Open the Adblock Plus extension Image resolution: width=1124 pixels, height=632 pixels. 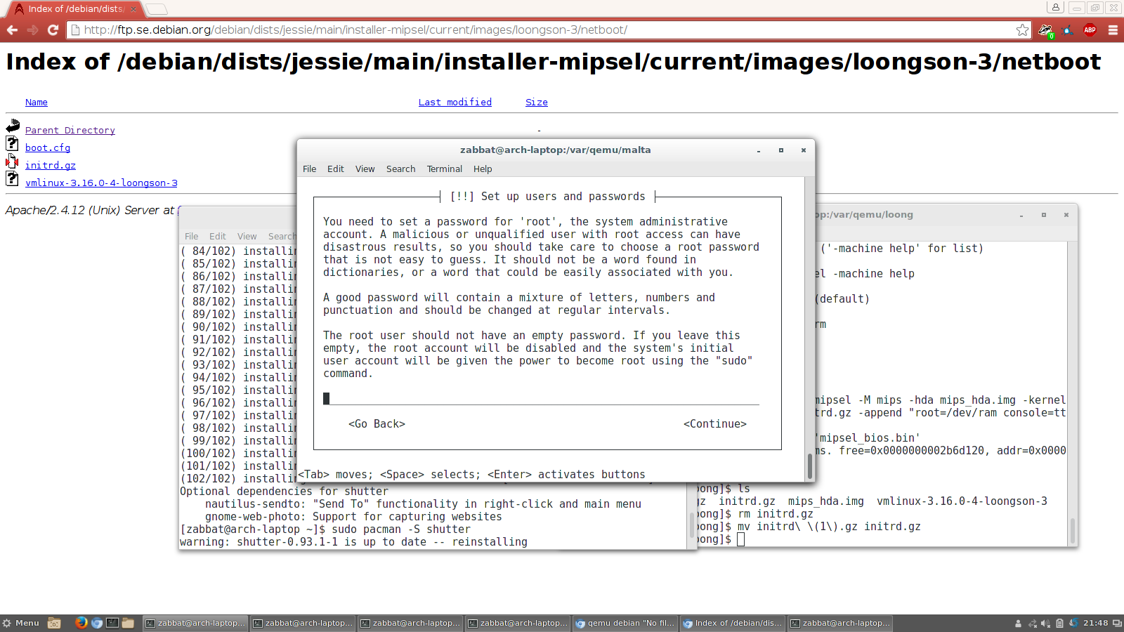pyautogui.click(x=1090, y=30)
